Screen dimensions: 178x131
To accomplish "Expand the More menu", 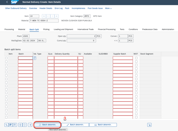I will (108, 8).
